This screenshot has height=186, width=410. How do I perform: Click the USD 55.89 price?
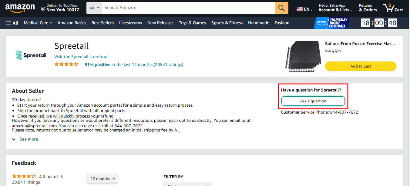pyautogui.click(x=333, y=51)
